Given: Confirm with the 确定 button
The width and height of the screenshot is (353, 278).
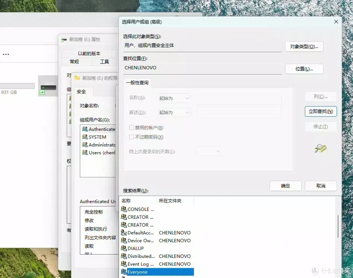Looking at the screenshot, I should tap(285, 186).
